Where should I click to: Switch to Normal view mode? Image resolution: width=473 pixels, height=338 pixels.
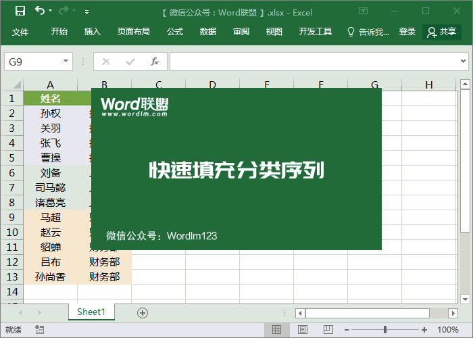click(276, 330)
